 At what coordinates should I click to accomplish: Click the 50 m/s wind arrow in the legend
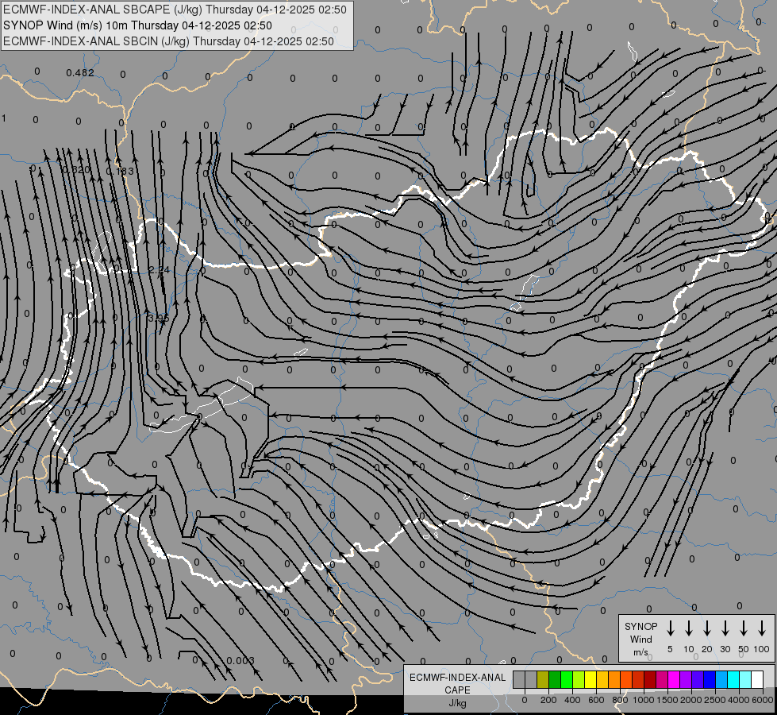click(x=744, y=628)
